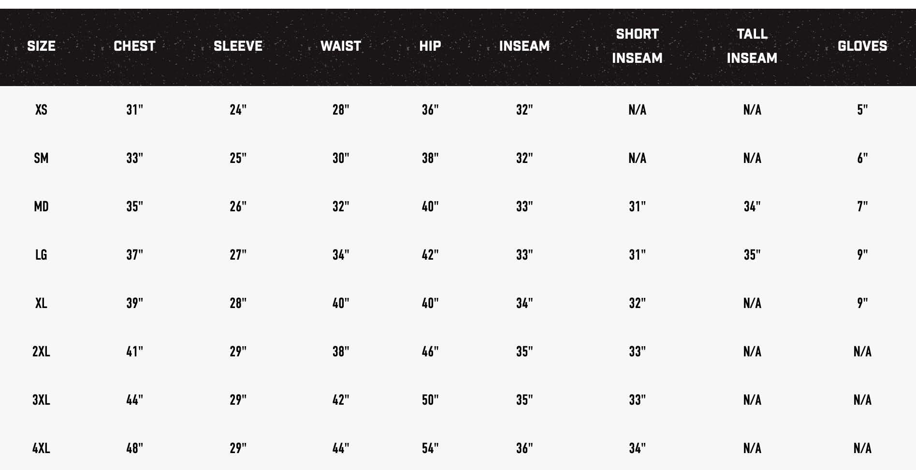Click the CHEST column header
Viewport: 916px width, 470px height.
click(x=134, y=46)
